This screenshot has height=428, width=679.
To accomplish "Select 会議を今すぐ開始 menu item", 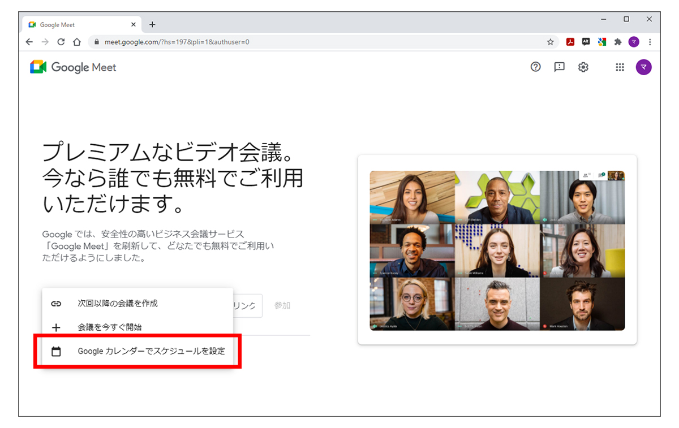I will coord(110,327).
